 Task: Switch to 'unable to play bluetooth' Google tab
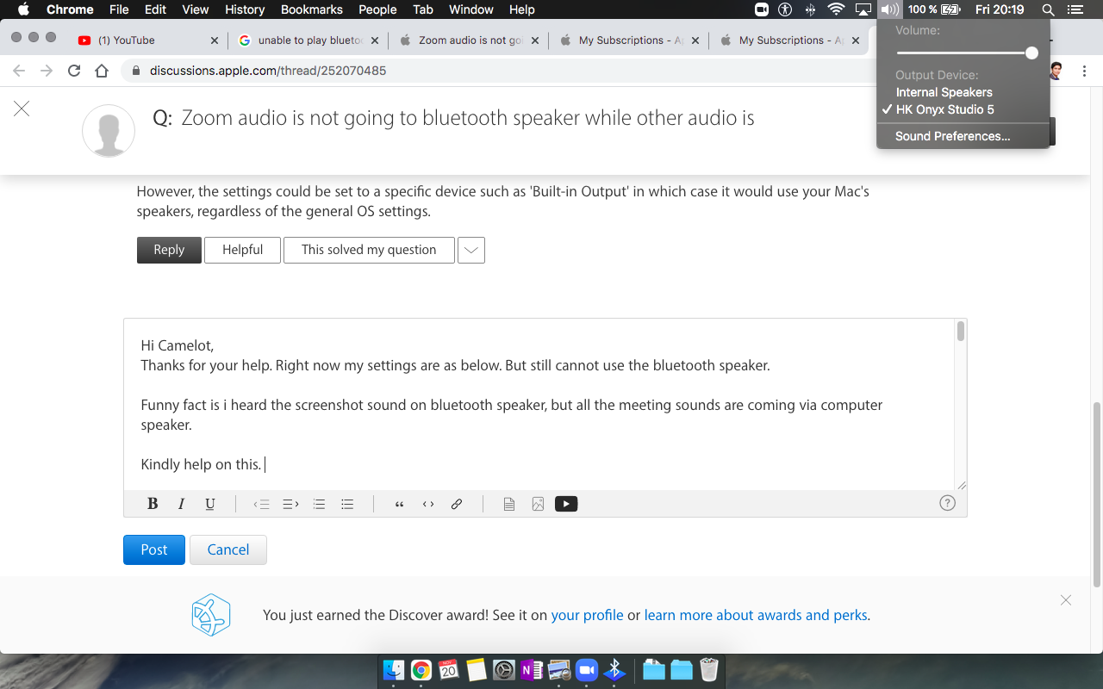(x=308, y=40)
